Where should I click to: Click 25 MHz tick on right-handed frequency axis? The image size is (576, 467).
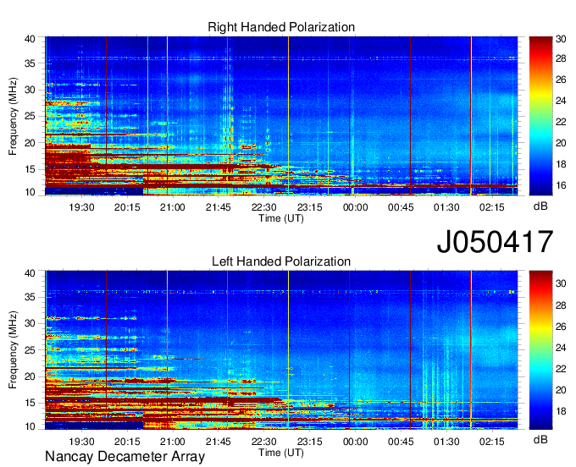(30, 116)
